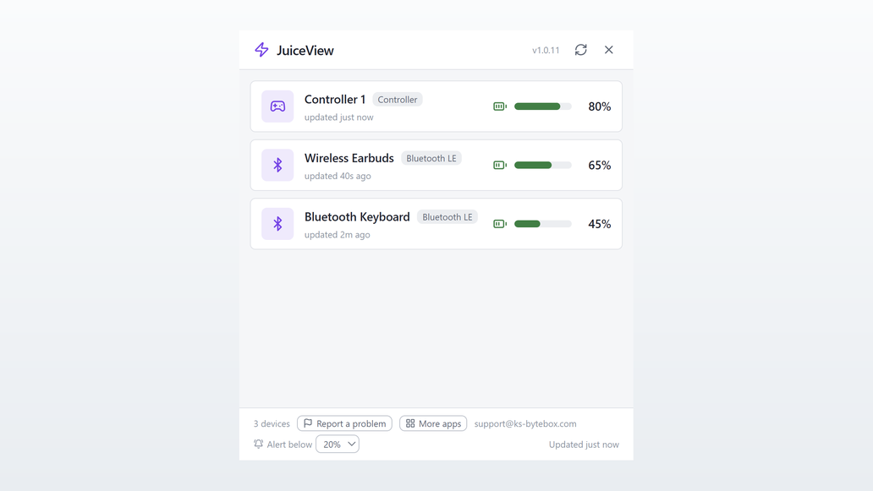Click the Bluetooth Keyboard battery progress bar
The image size is (873, 491).
(x=543, y=224)
